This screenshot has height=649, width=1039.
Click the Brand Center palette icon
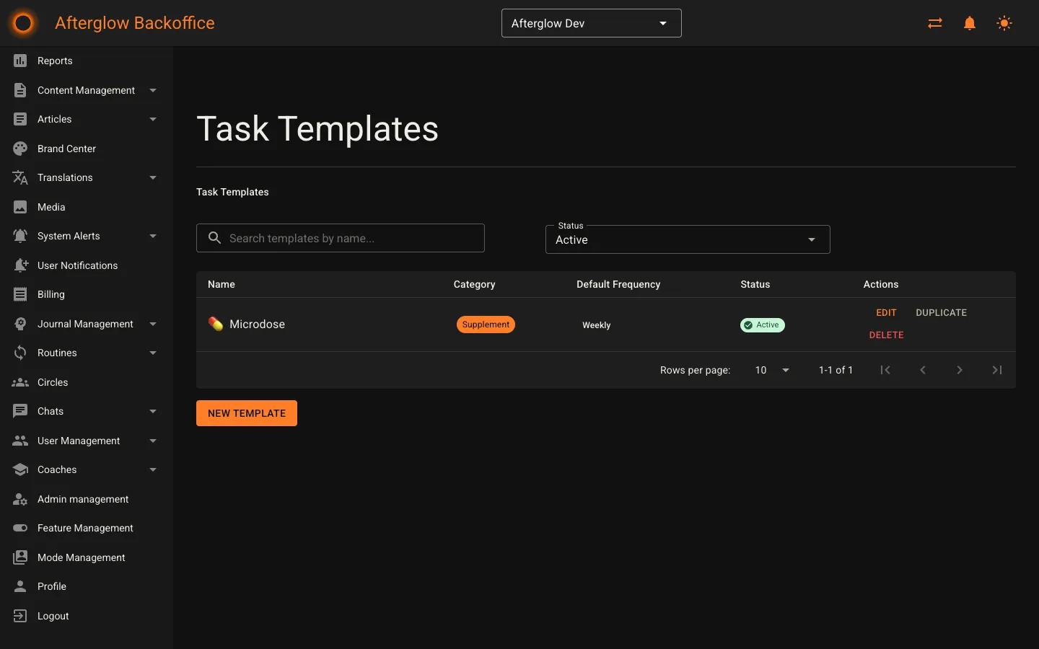tap(21, 149)
